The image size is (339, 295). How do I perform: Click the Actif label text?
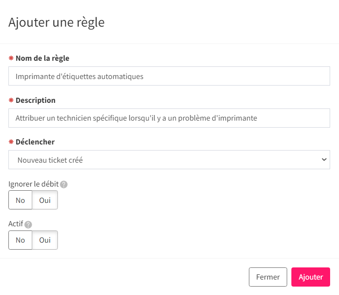coord(16,224)
